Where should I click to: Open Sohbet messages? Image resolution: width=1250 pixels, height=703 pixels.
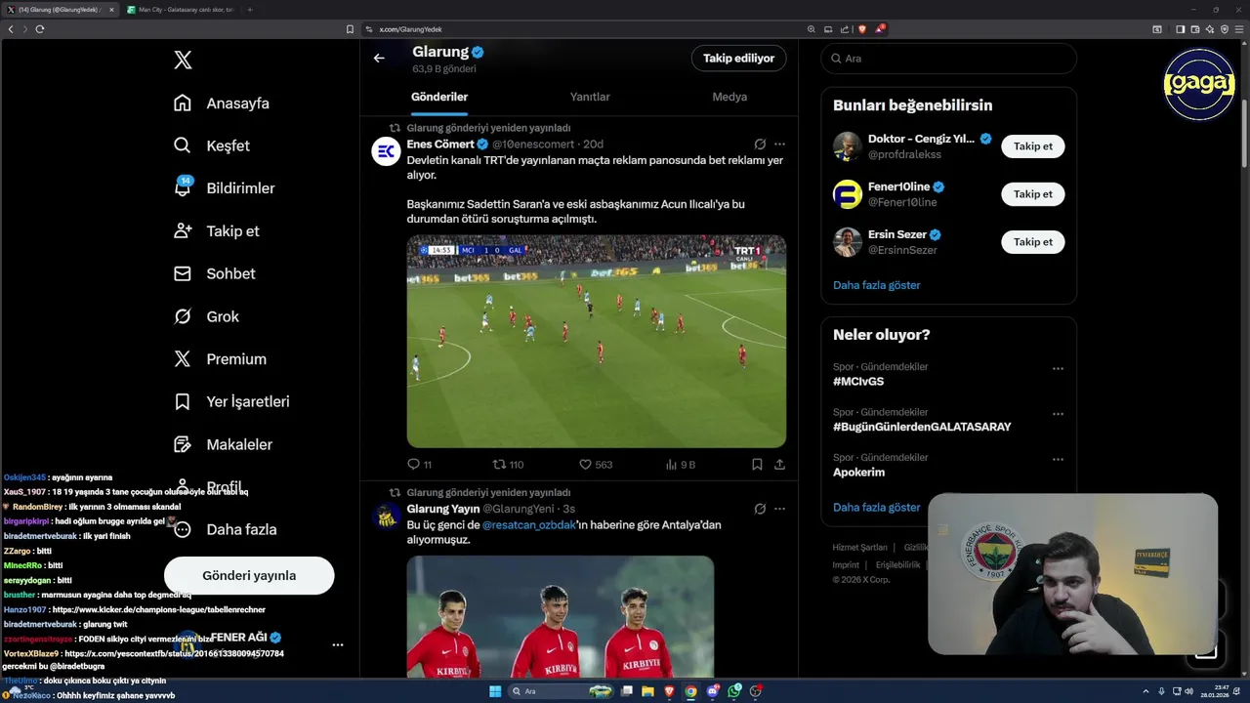click(x=214, y=274)
